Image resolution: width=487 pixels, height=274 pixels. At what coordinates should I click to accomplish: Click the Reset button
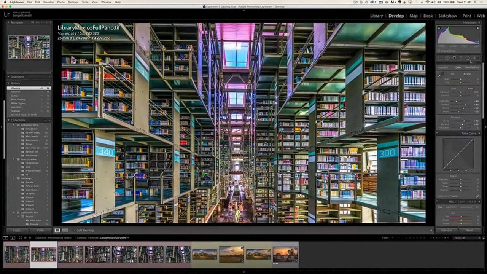469,230
